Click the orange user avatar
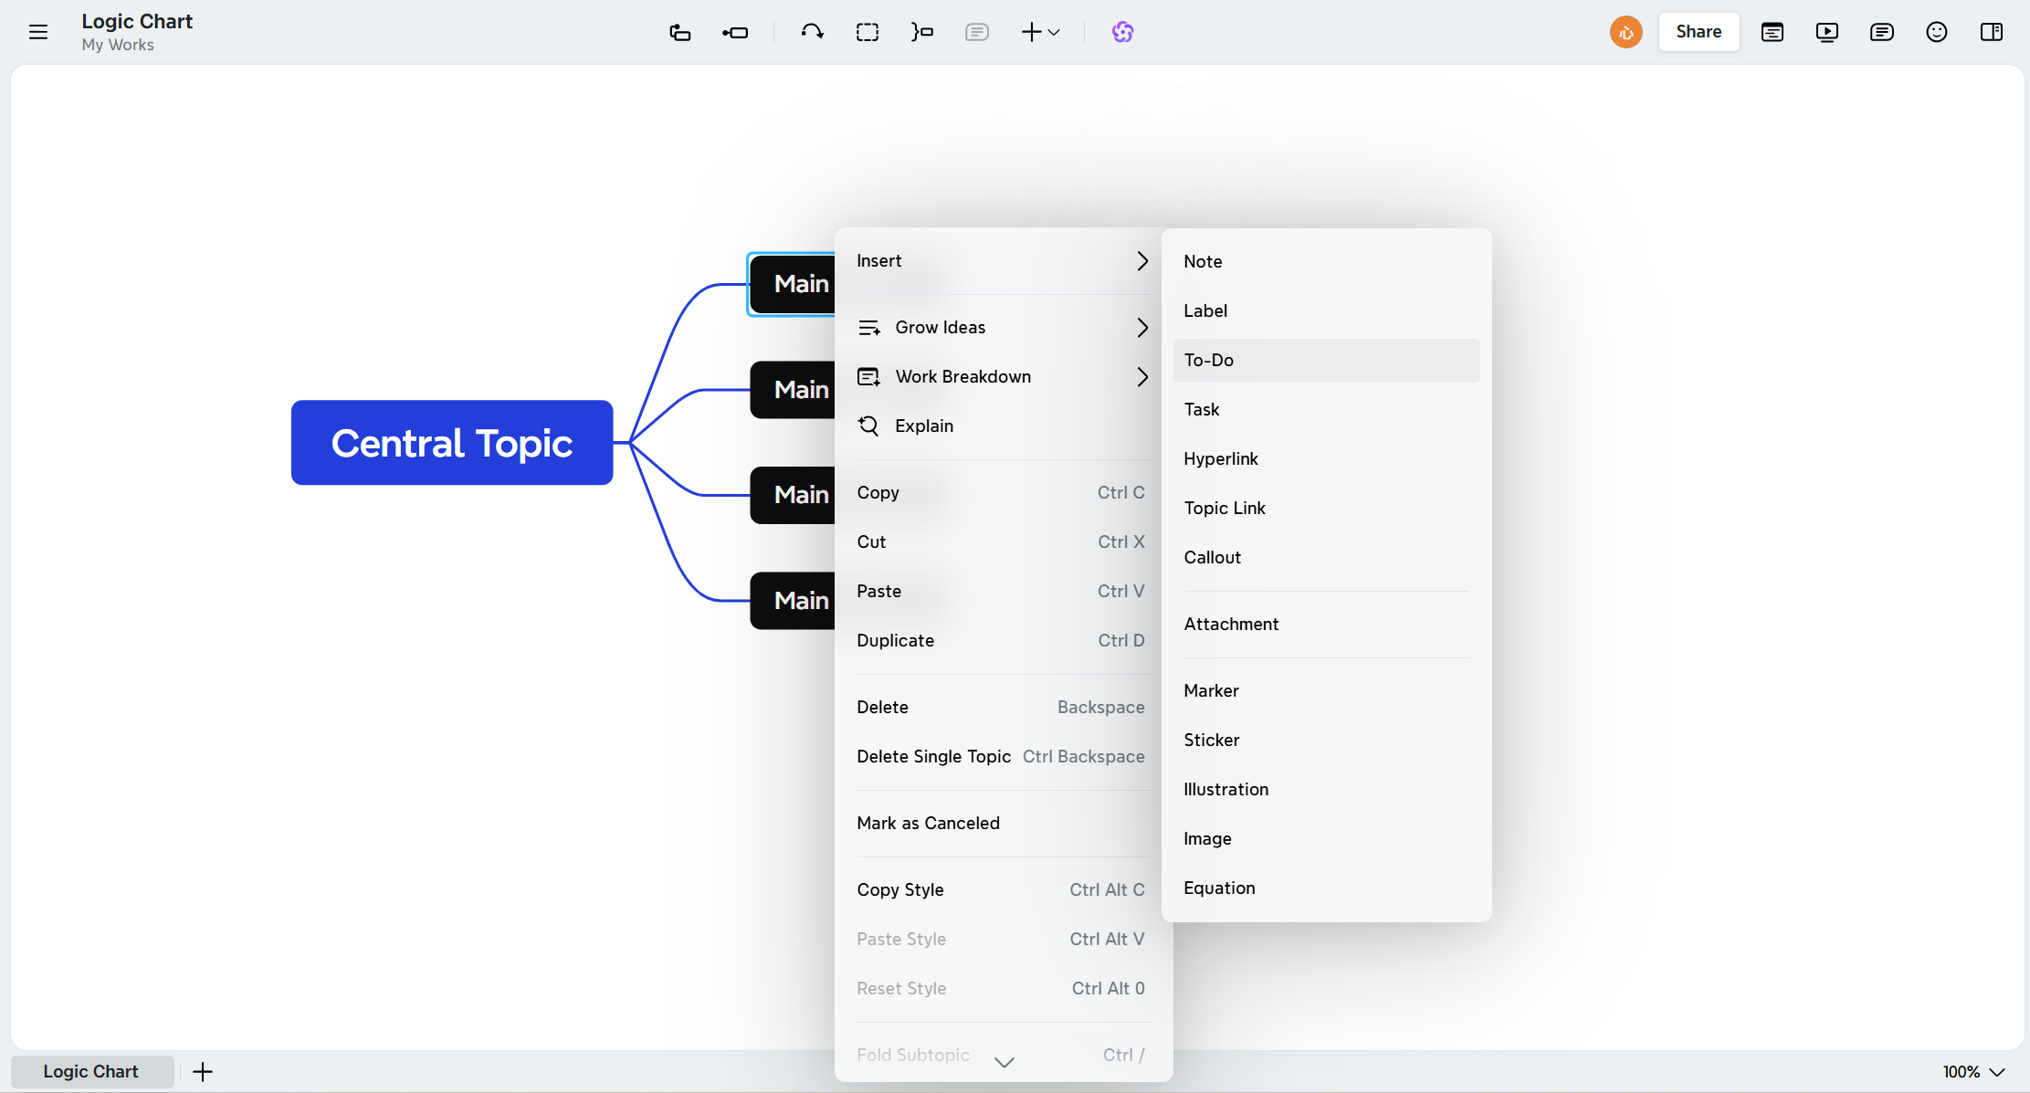The height and width of the screenshot is (1093, 2030). click(x=1625, y=32)
